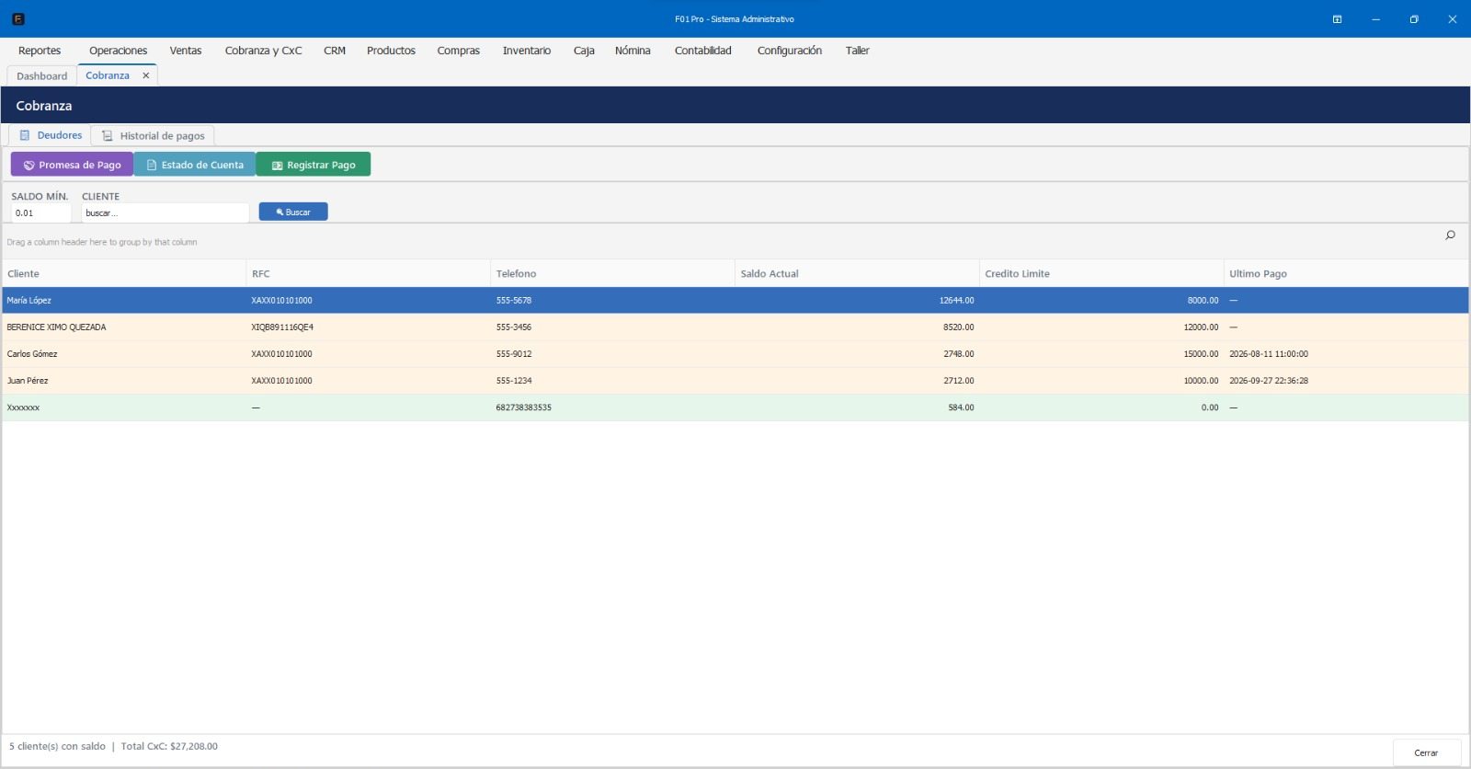
Task: Select the BERENICE XIMO QUEZADA row
Action: [735, 327]
